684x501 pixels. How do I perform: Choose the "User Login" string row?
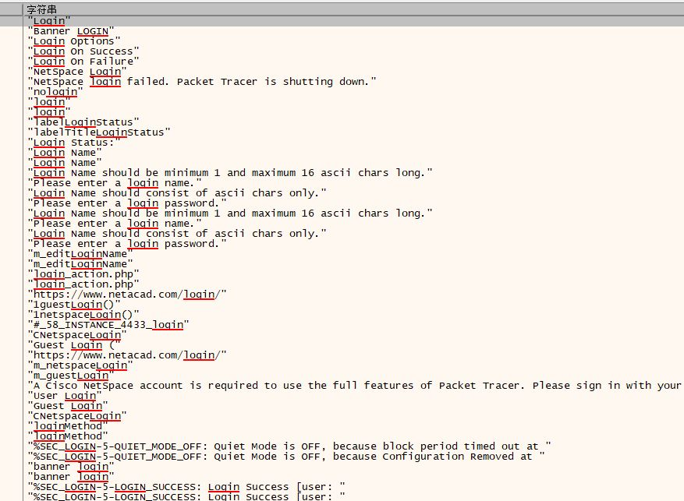[x=65, y=396]
